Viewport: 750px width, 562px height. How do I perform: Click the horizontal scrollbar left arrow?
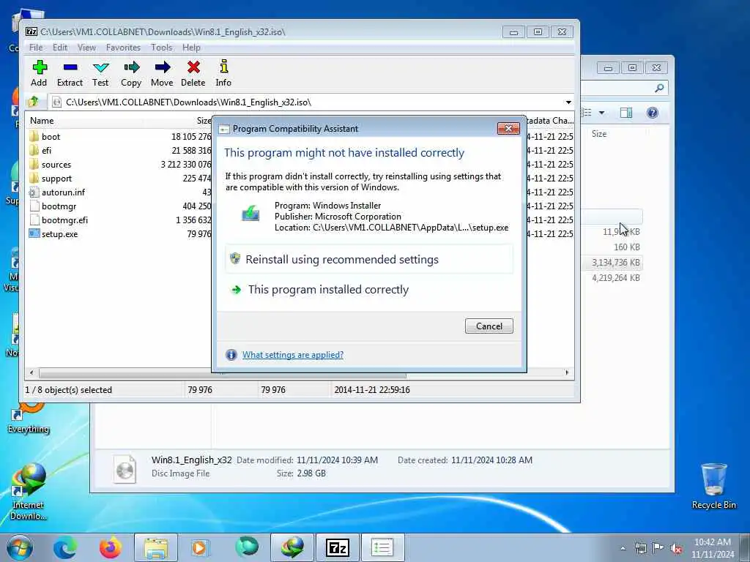click(x=32, y=372)
